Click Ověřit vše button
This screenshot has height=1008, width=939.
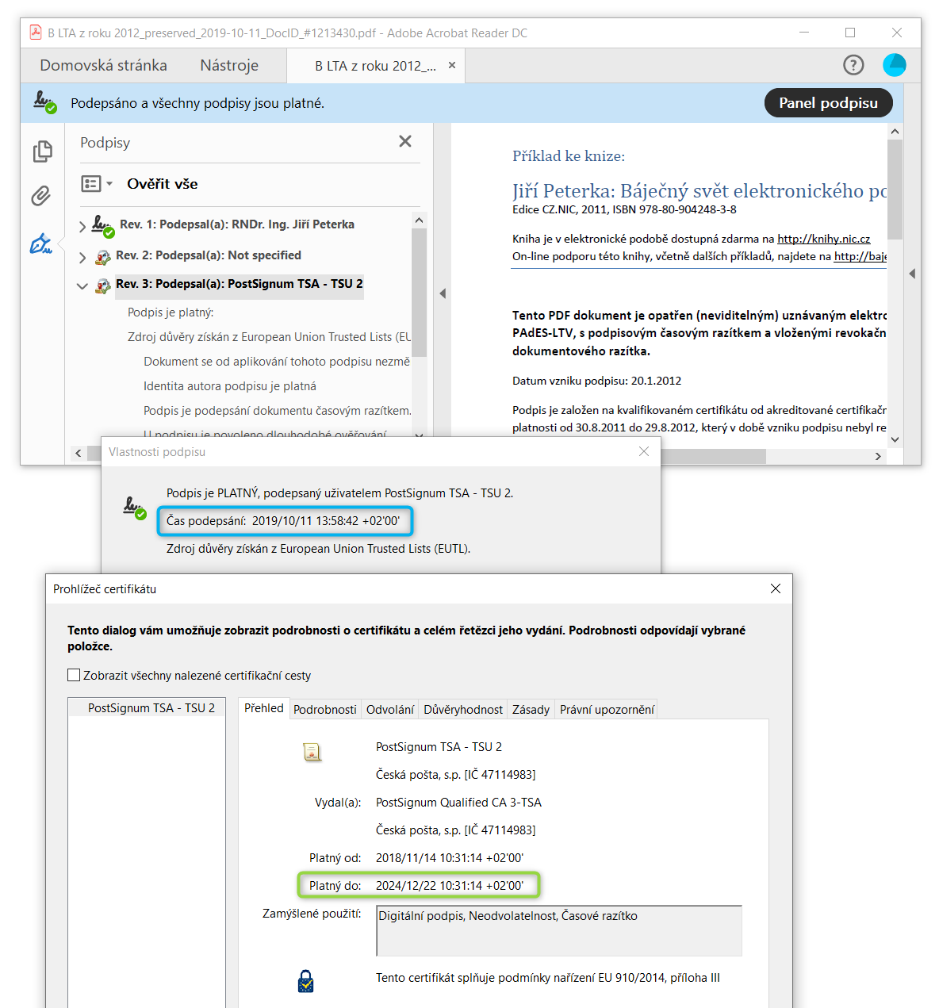point(163,184)
